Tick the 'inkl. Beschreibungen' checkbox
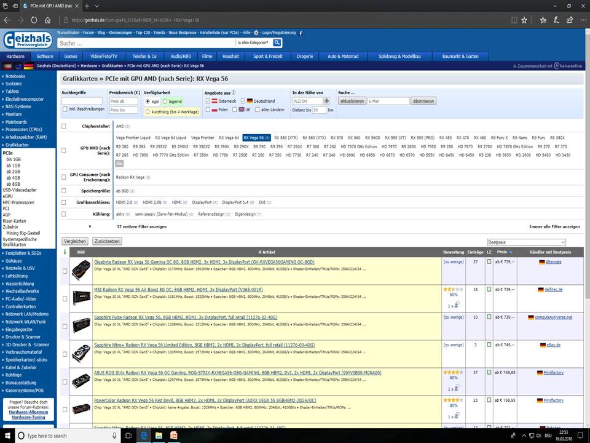590x443 pixels. point(65,110)
